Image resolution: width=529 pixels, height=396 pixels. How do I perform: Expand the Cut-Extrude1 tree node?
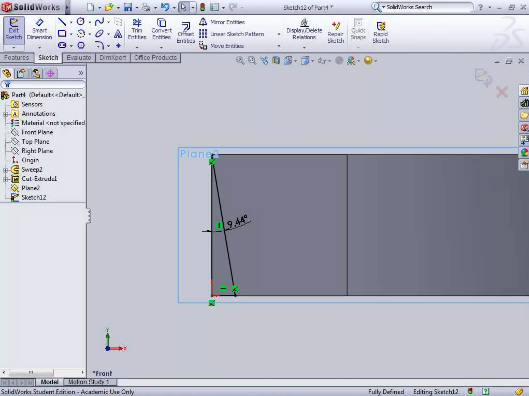[5, 179]
